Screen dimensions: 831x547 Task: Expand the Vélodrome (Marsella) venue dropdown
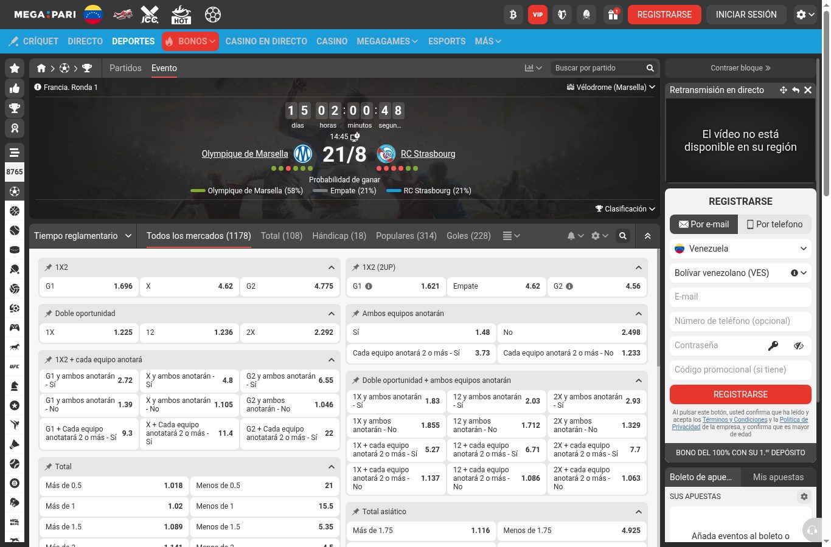(611, 87)
